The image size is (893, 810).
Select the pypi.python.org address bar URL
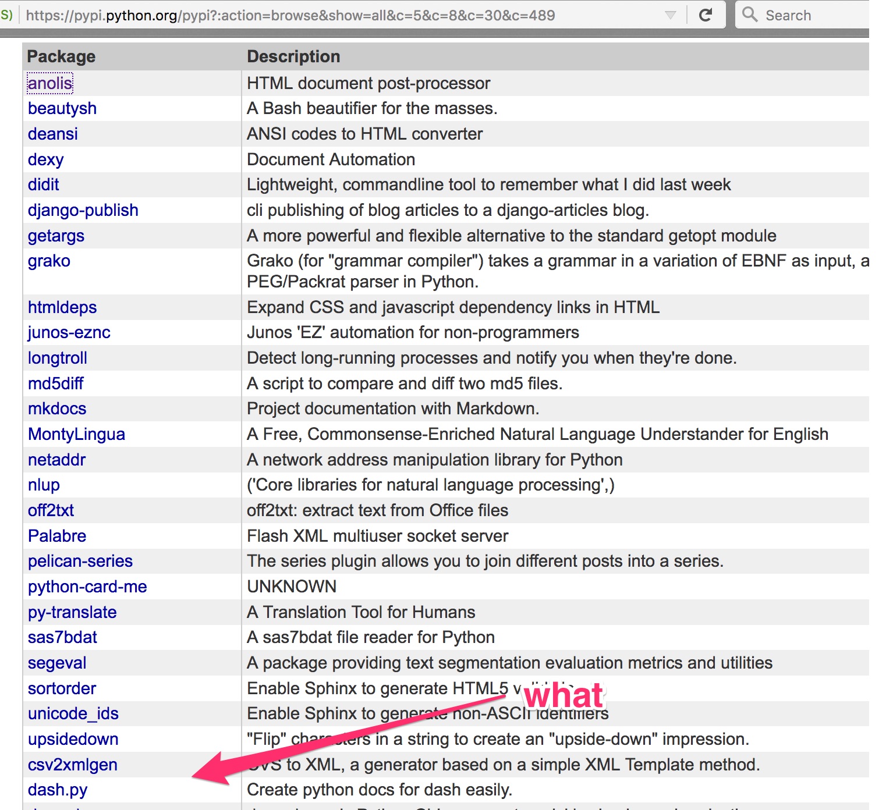(x=290, y=15)
